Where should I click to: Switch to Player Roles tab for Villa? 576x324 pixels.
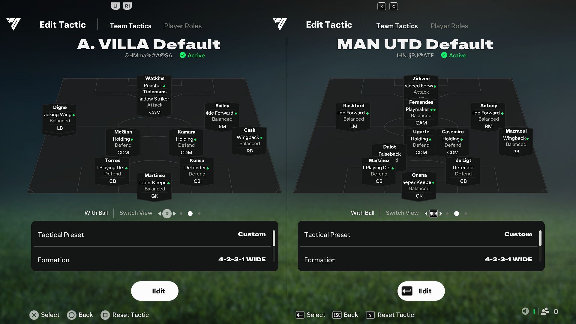183,26
